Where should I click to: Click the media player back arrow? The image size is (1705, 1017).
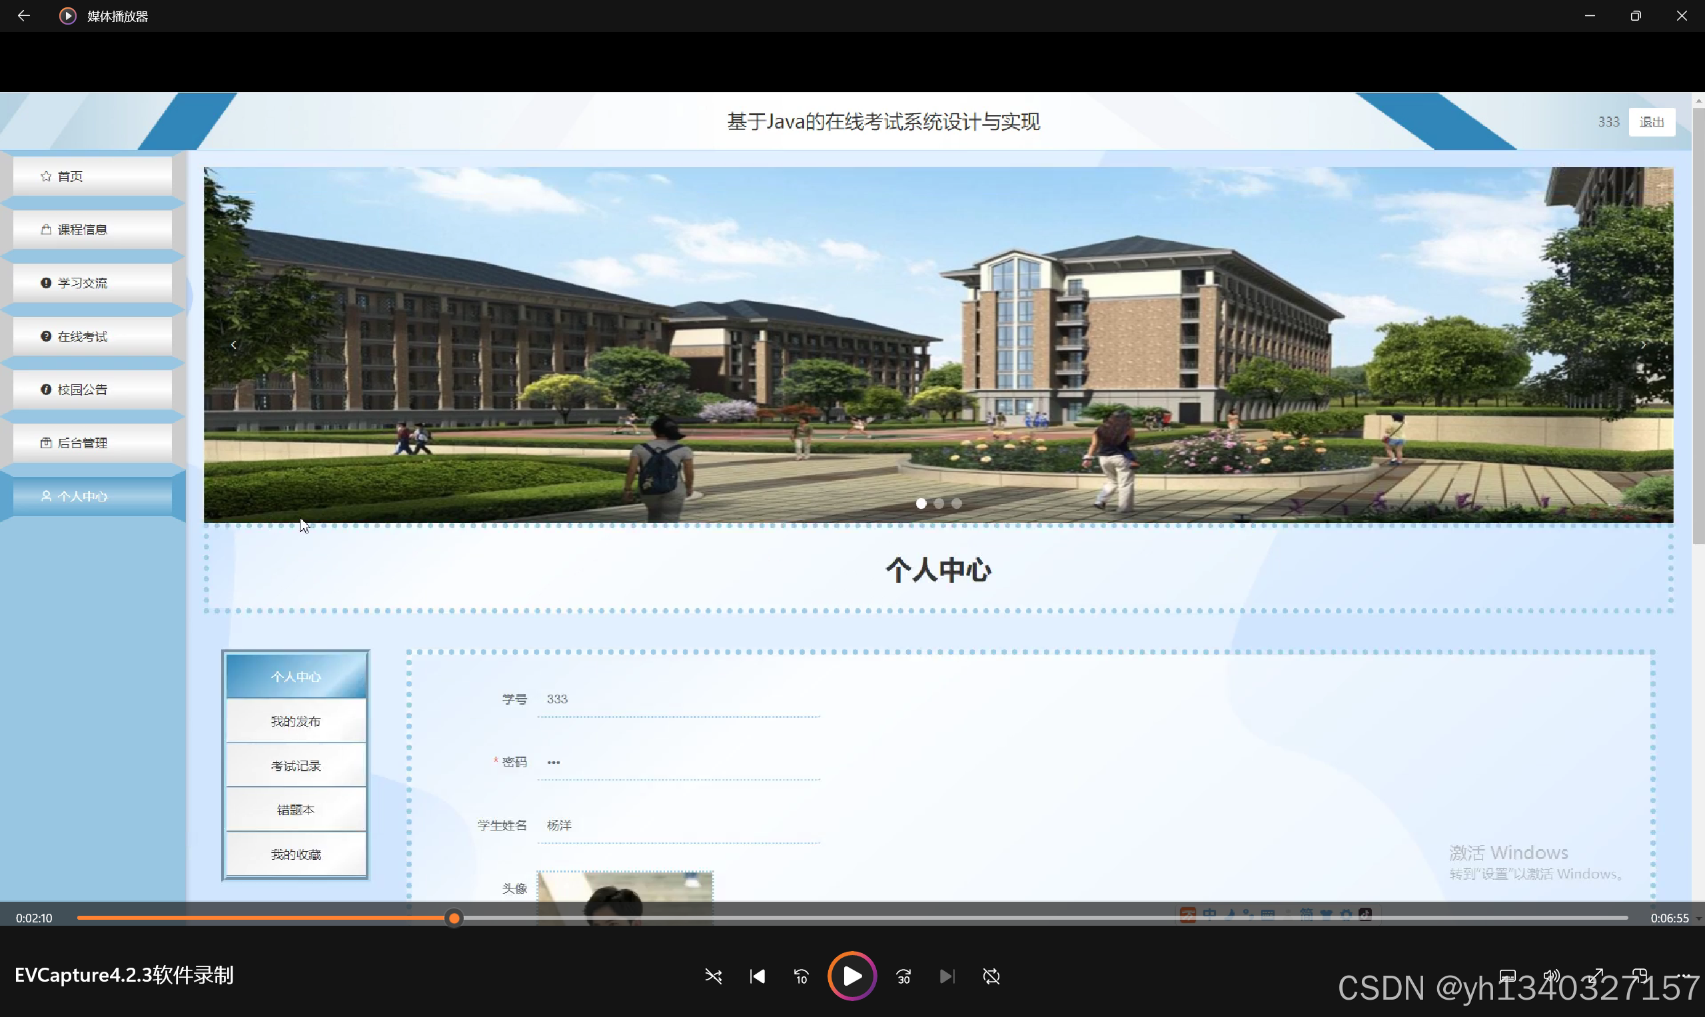(23, 16)
